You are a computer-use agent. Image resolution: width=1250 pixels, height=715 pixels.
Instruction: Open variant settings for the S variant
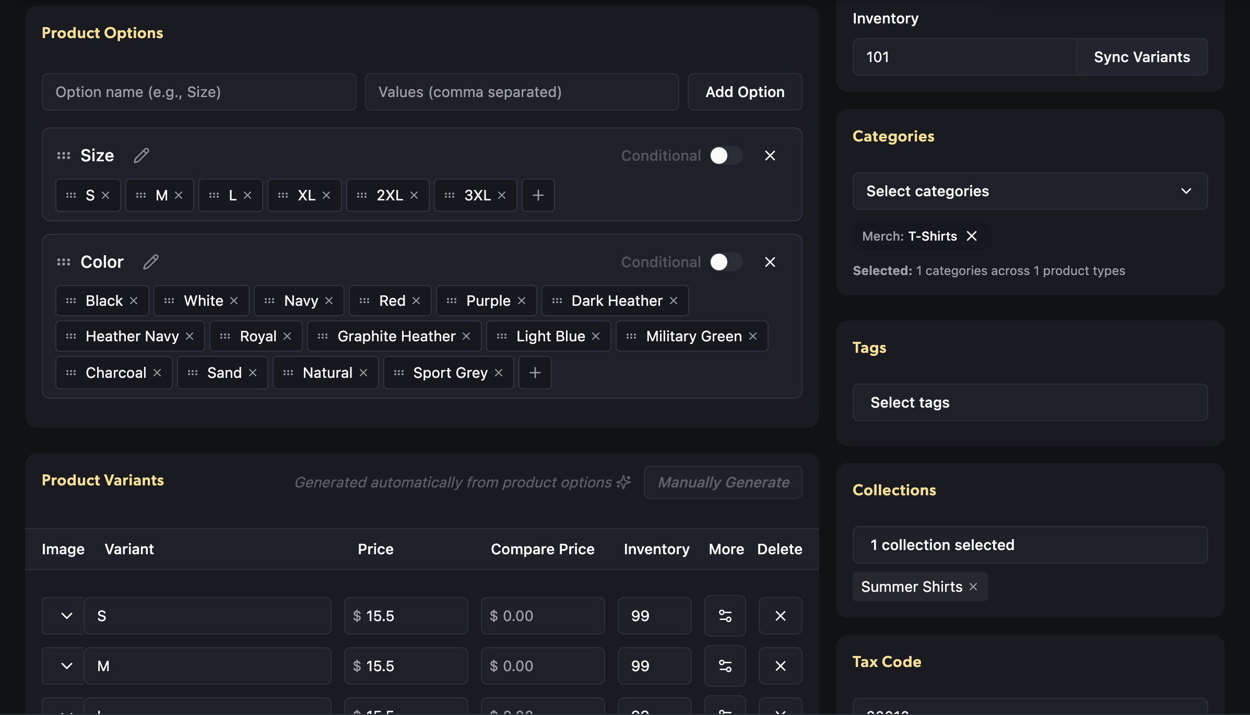(x=725, y=616)
